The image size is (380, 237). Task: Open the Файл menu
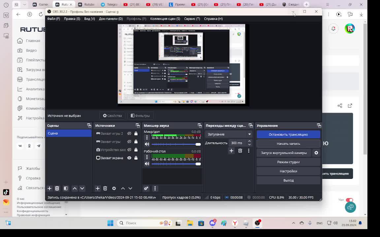click(53, 19)
